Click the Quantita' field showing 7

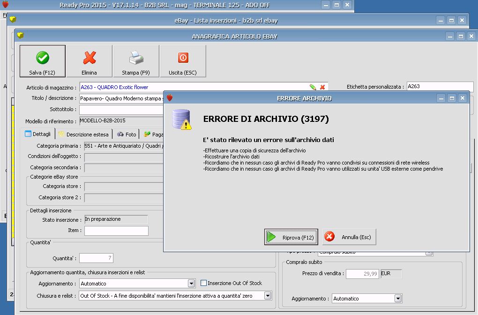click(x=97, y=258)
